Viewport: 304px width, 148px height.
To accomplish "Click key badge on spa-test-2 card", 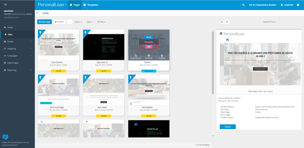I will click(86, 33).
